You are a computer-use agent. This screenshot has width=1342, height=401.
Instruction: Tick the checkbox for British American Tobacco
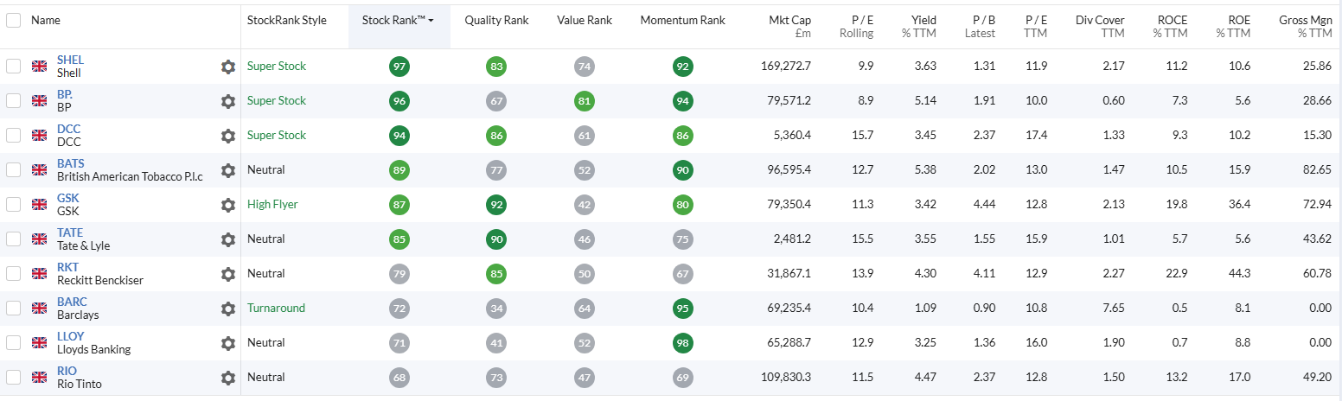point(13,170)
